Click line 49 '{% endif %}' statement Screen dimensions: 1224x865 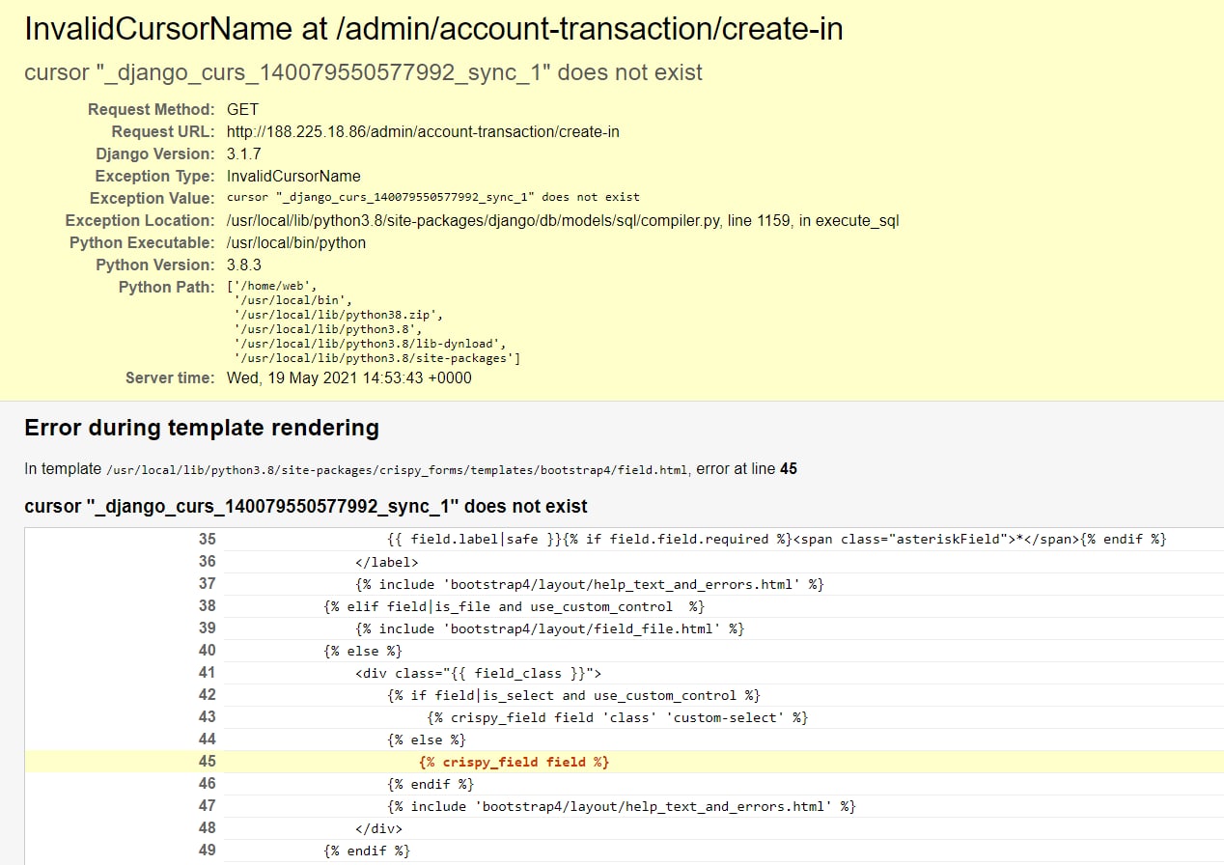pos(366,851)
